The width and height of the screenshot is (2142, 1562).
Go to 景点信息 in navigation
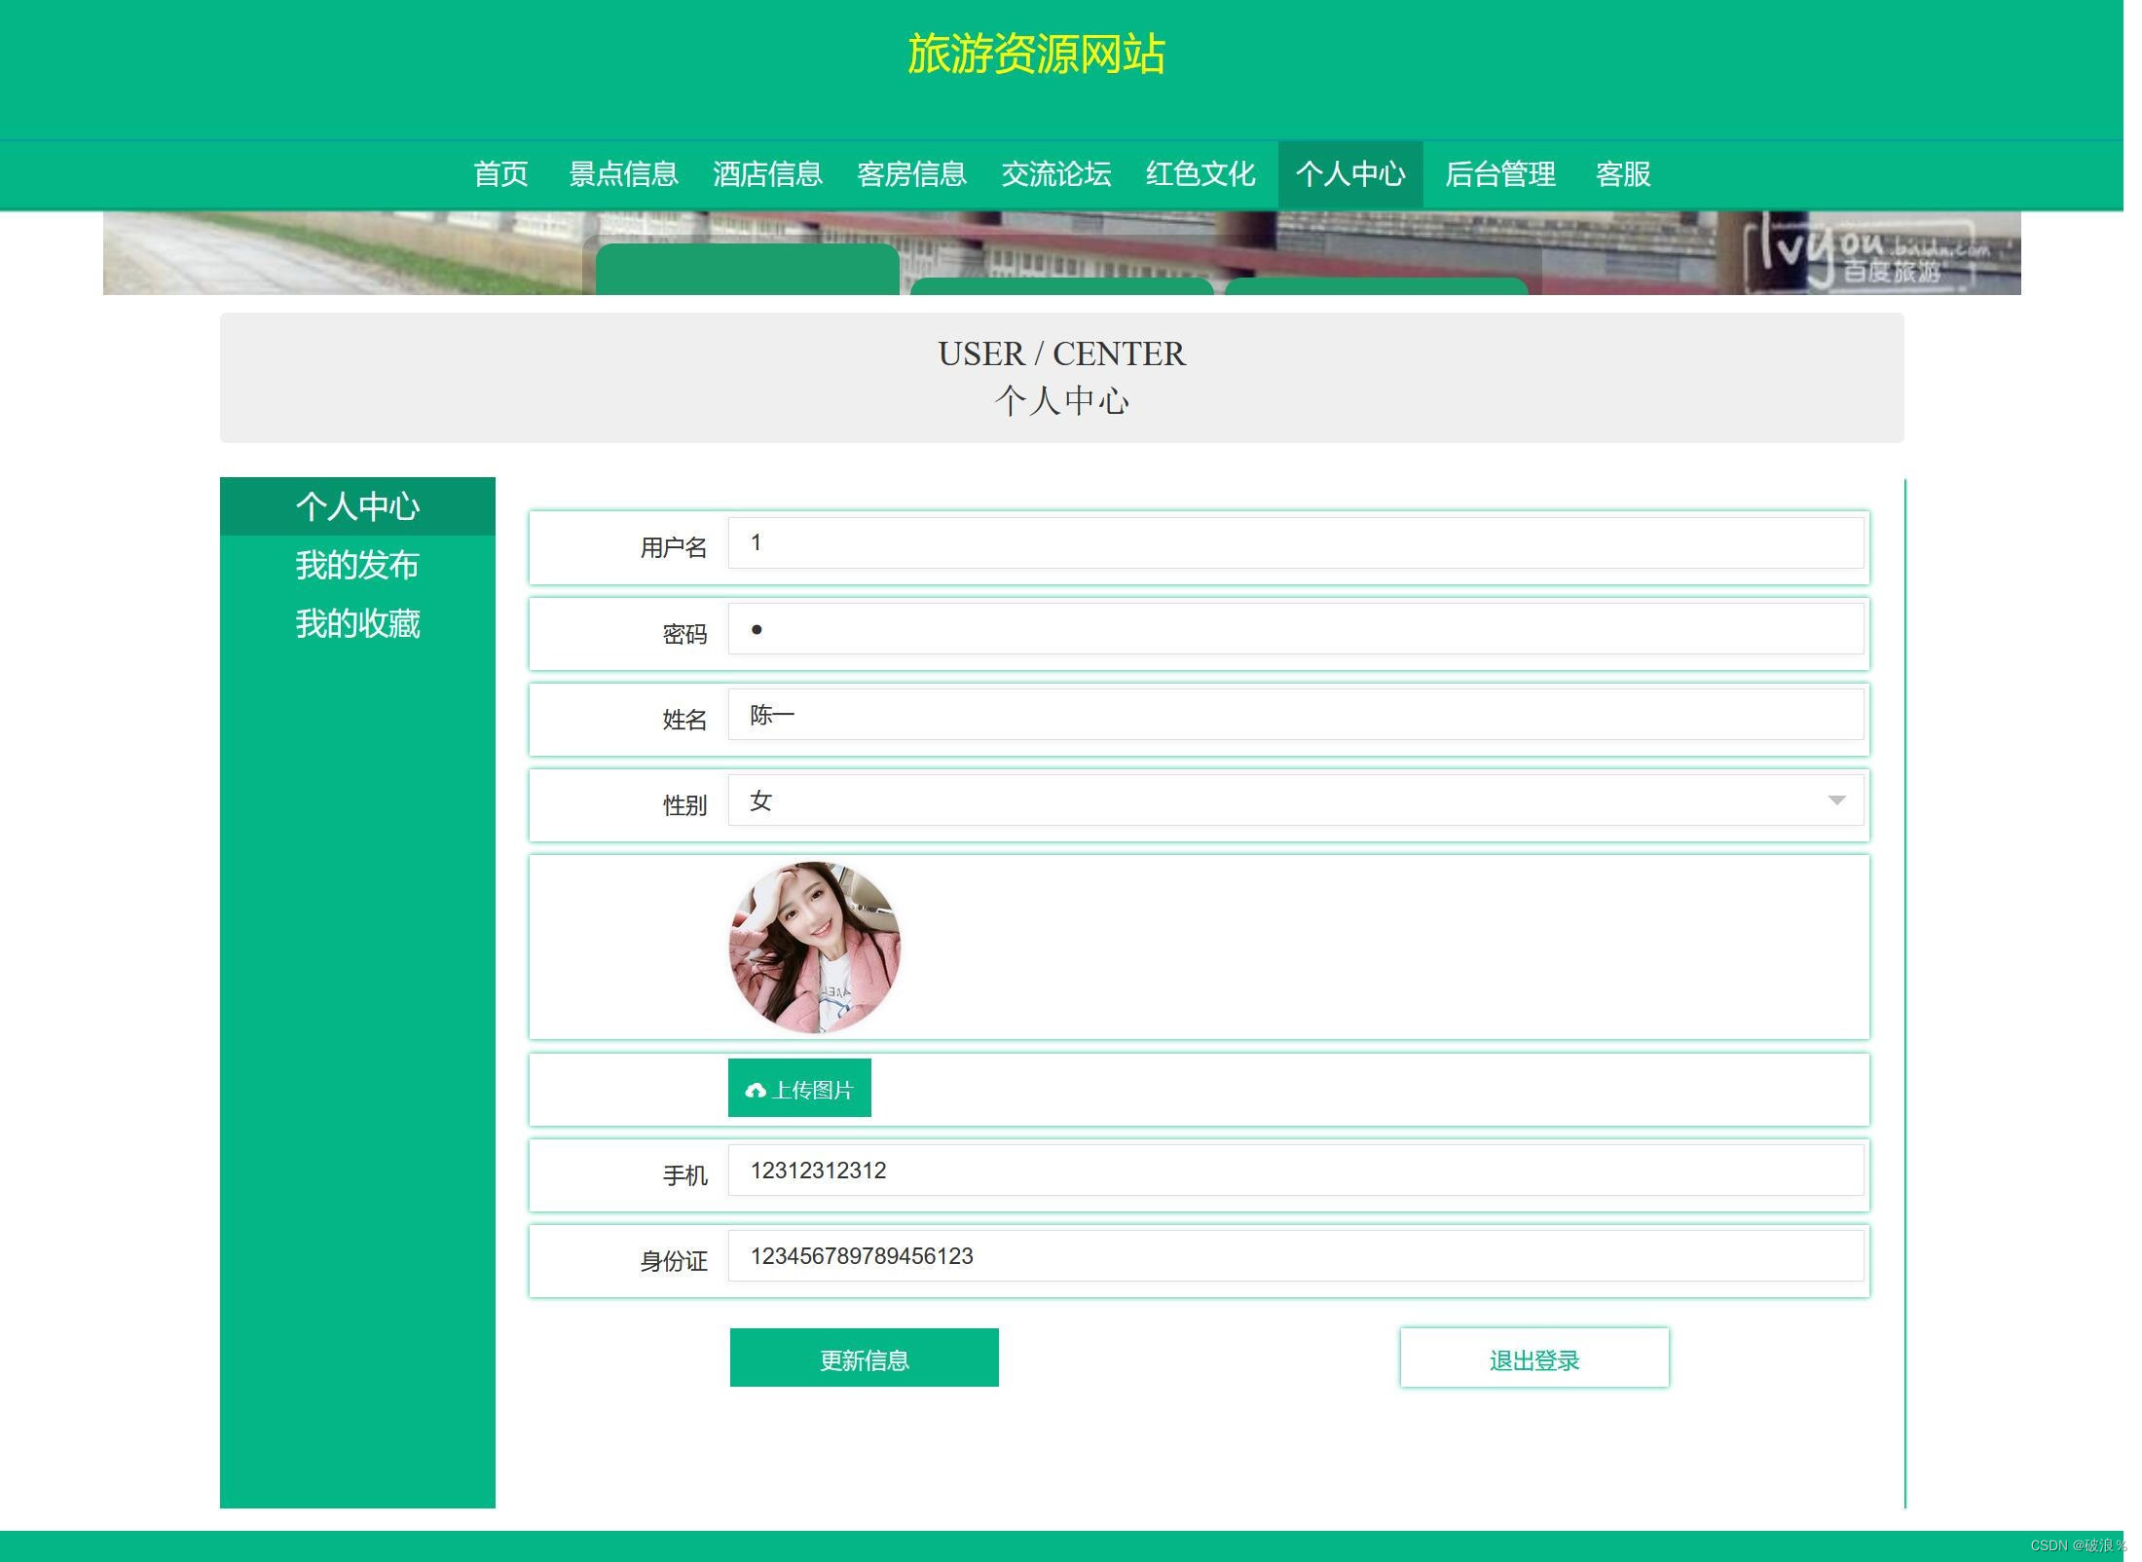pos(623,174)
